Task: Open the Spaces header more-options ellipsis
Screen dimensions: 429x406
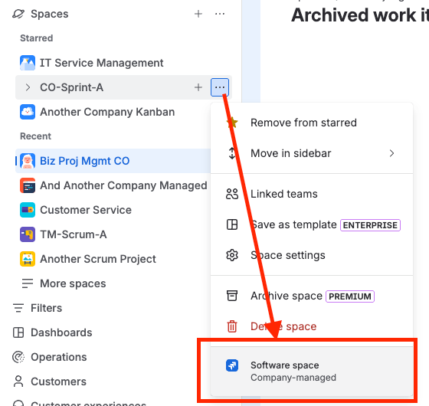Action: point(220,14)
